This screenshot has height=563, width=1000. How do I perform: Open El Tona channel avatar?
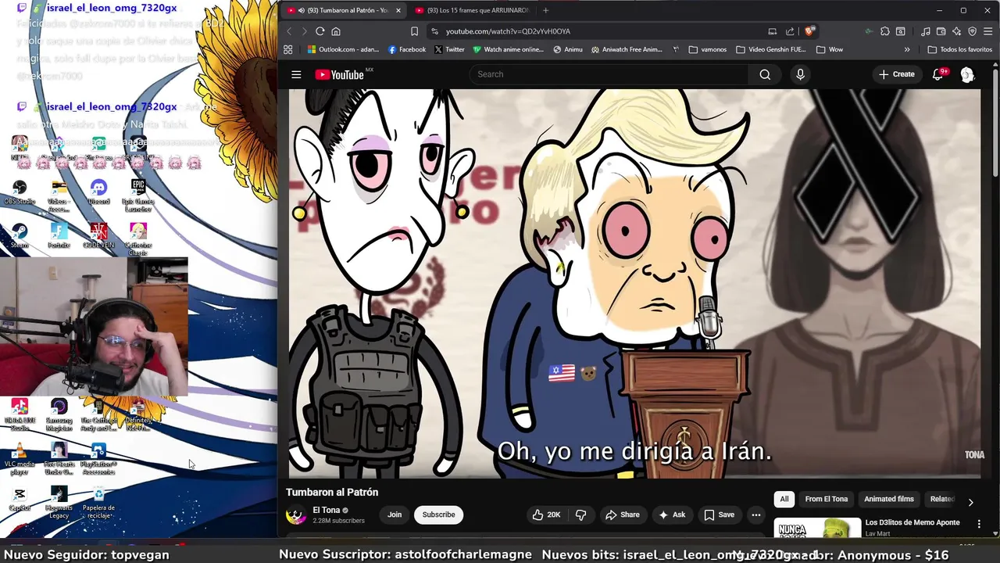coord(296,515)
